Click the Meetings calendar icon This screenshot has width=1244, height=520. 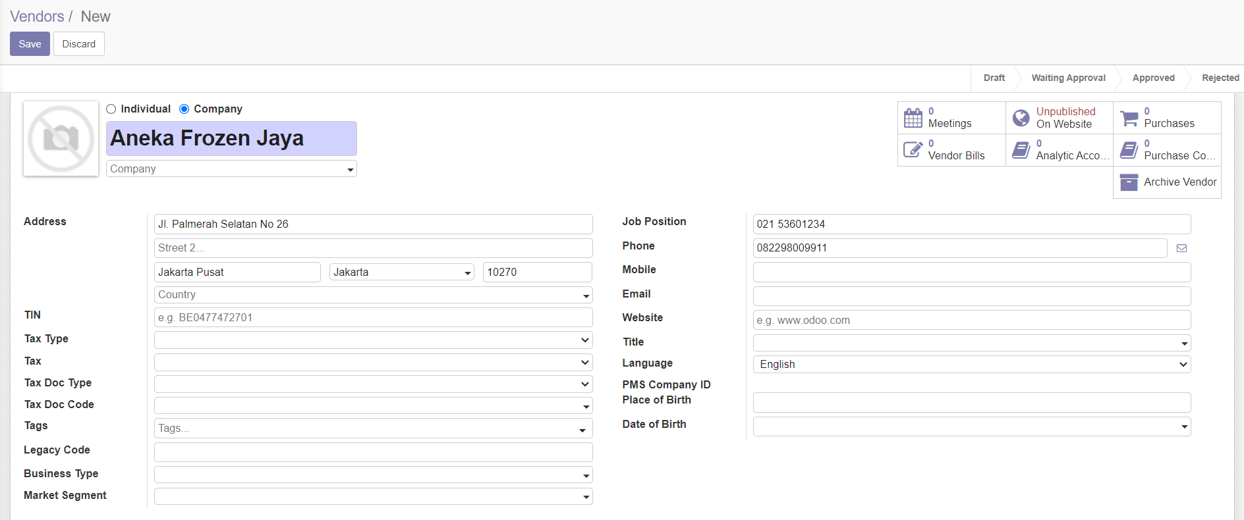pyautogui.click(x=913, y=118)
